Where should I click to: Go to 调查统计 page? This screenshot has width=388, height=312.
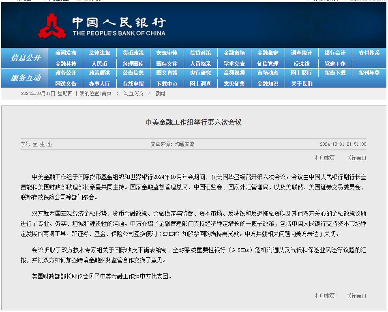click(301, 53)
